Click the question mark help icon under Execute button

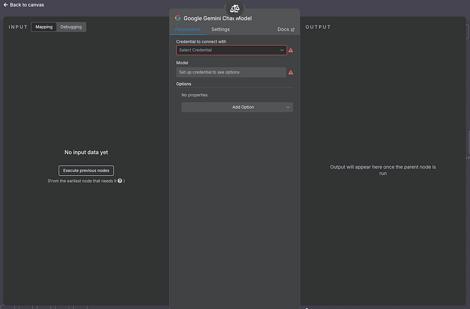tap(120, 181)
